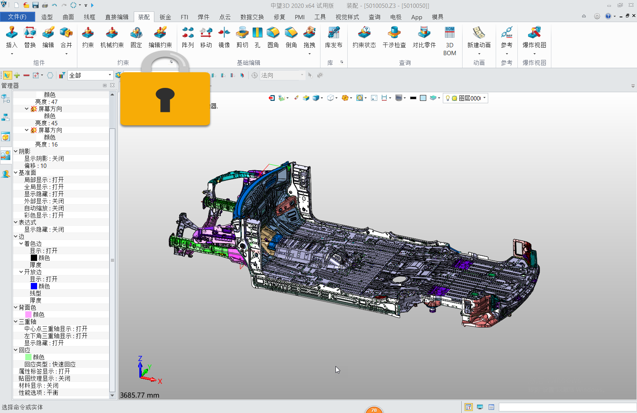The width and height of the screenshot is (637, 413).
Task: Select the 约束 (Constraint) tool
Action: click(x=88, y=37)
